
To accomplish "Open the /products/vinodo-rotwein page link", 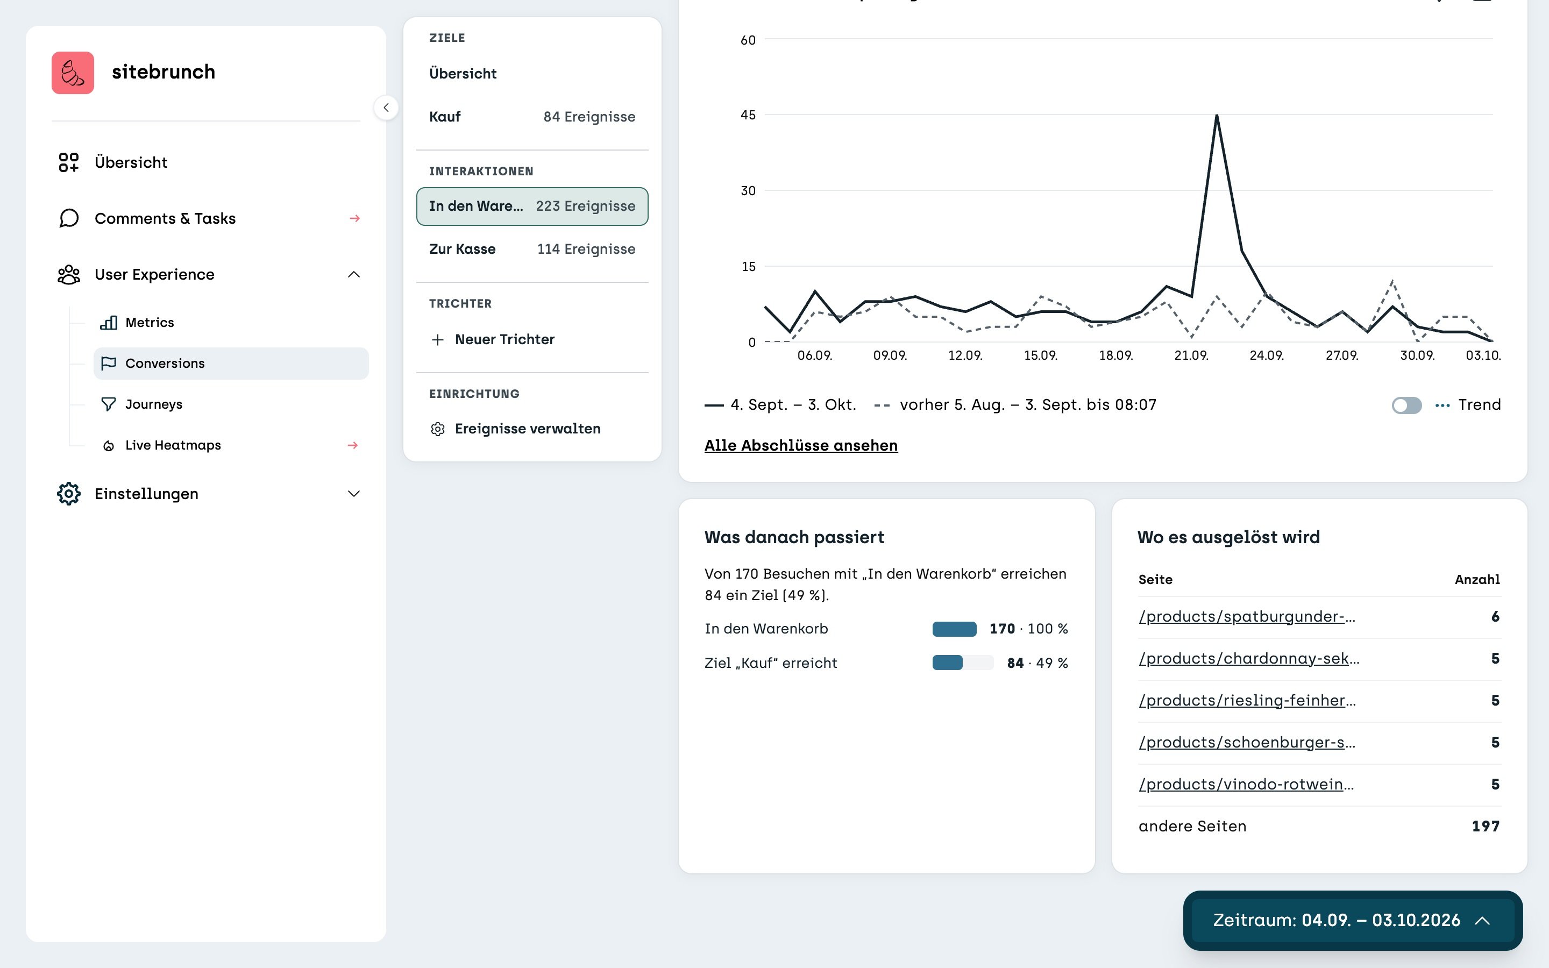I will [x=1246, y=784].
